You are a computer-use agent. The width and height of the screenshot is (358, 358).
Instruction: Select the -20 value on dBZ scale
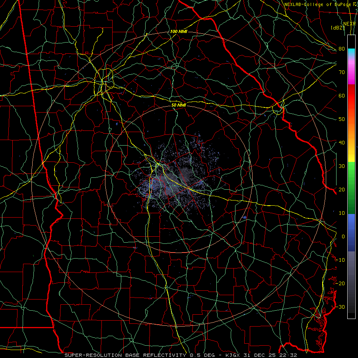340,283
